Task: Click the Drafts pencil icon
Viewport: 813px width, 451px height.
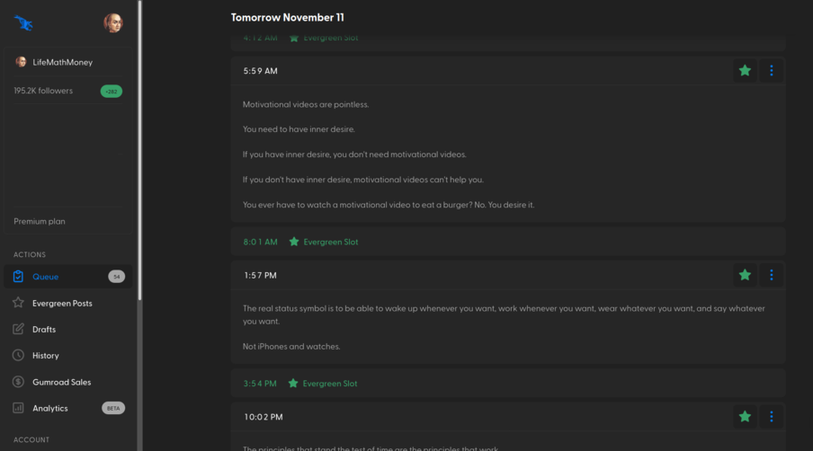Action: point(18,329)
